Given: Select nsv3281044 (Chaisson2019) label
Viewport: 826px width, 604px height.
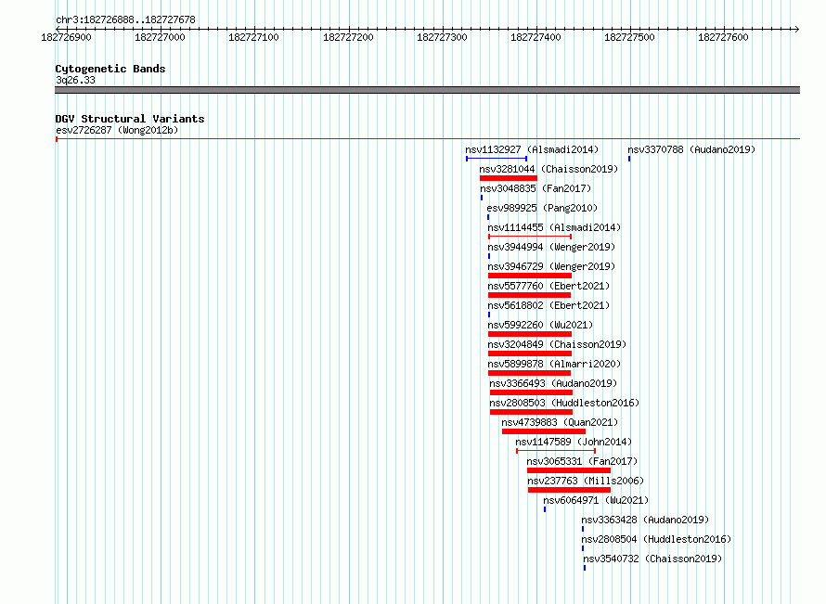Looking at the screenshot, I should (x=549, y=169).
